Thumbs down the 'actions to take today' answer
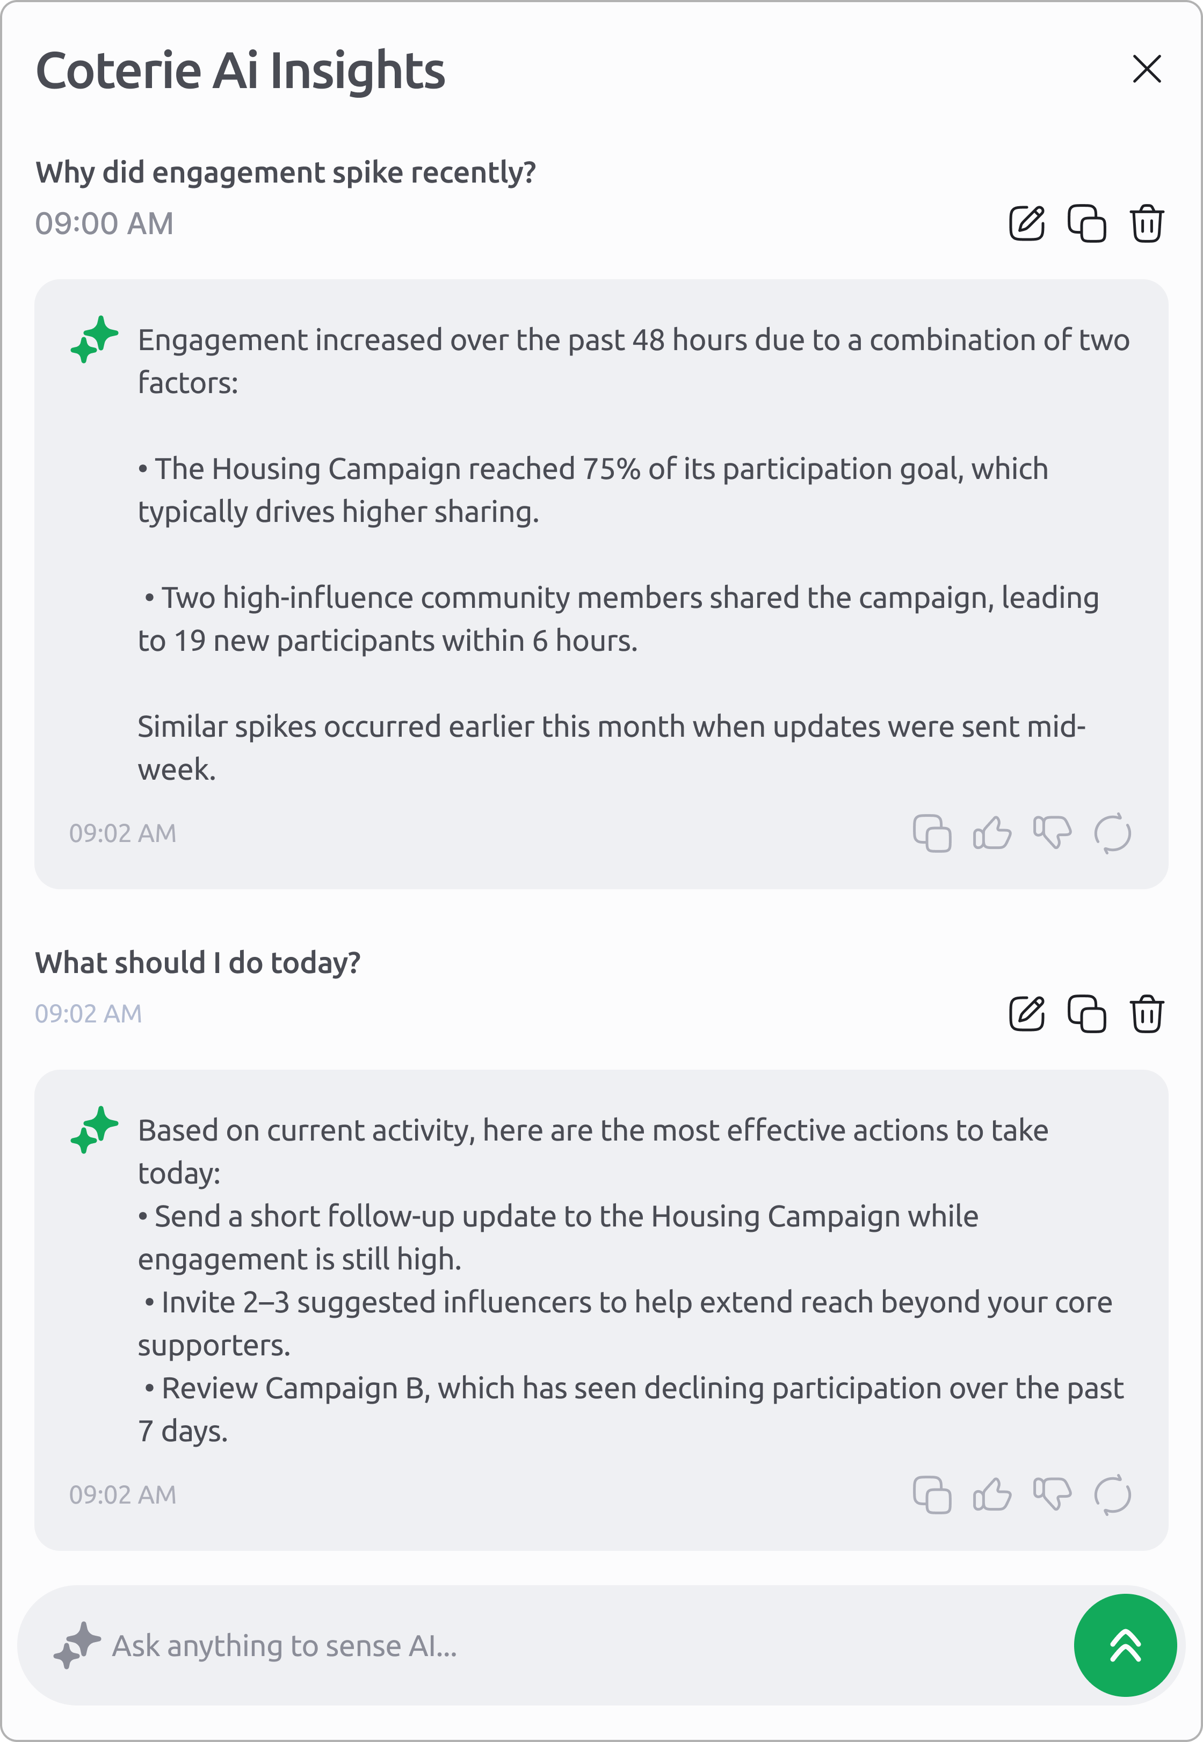This screenshot has width=1203, height=1742. [1052, 1495]
